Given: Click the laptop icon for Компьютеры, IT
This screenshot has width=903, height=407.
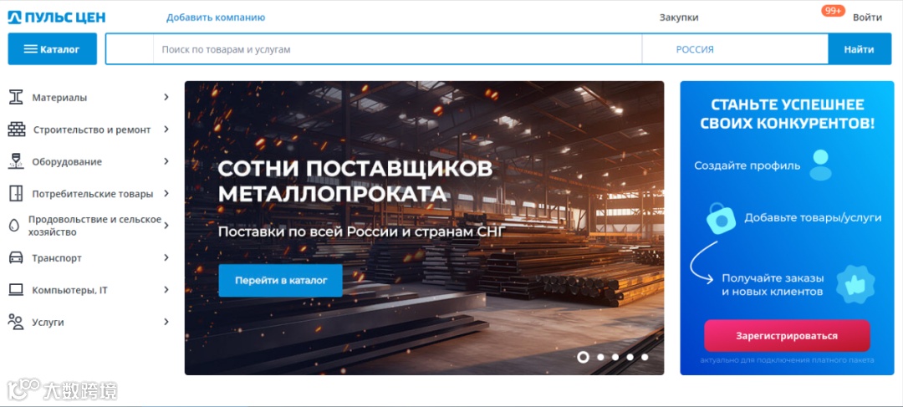Looking at the screenshot, I should pos(16,290).
